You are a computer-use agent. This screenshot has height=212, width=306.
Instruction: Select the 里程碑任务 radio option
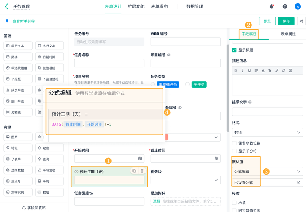tap(153, 84)
